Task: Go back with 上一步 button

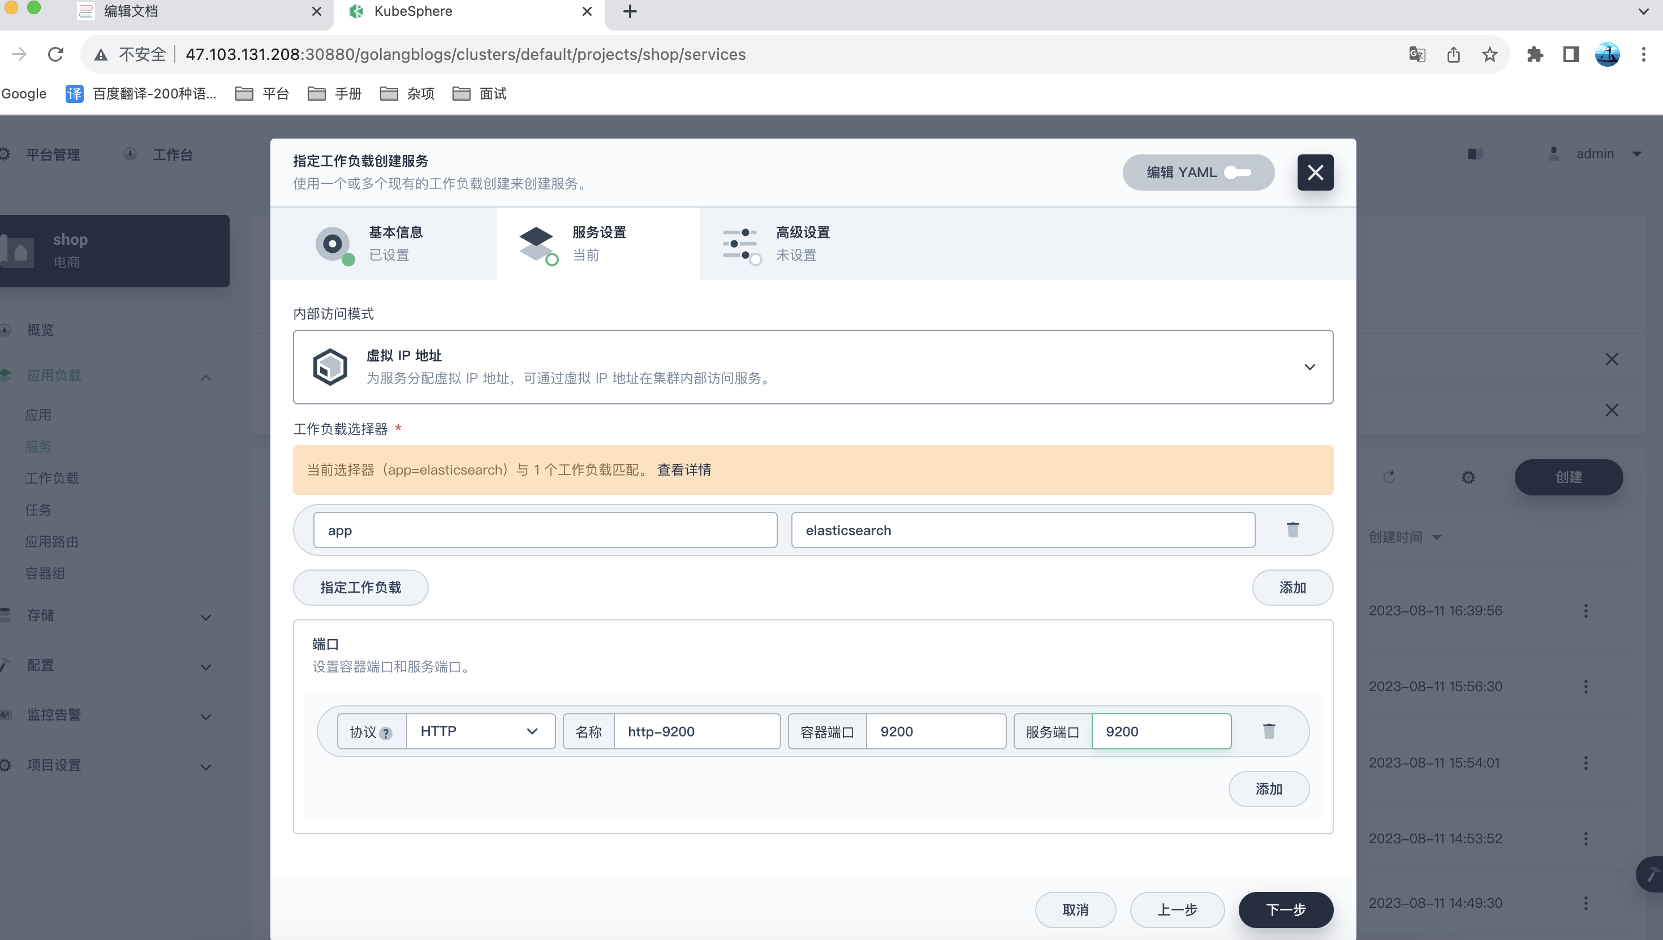Action: 1177,909
